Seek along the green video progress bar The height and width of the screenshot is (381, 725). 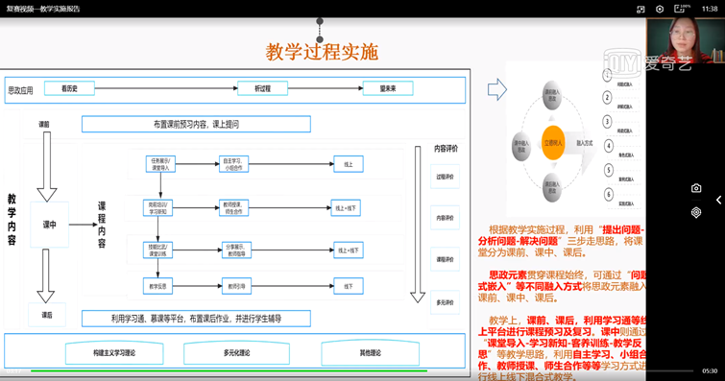click(229, 370)
